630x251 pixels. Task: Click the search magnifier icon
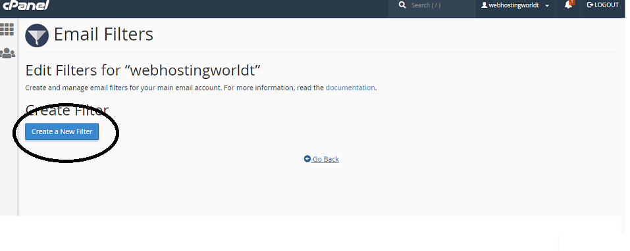pos(402,5)
